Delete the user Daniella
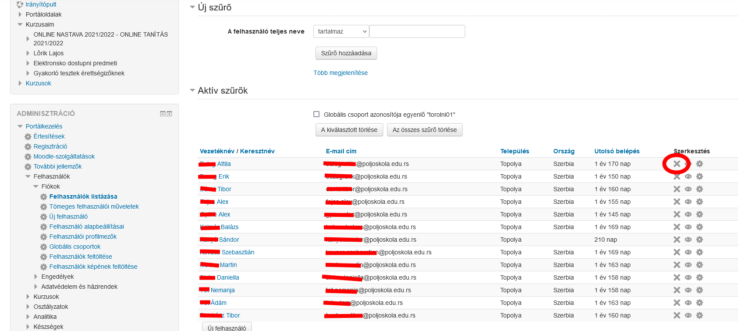This screenshot has height=331, width=738. pyautogui.click(x=676, y=277)
